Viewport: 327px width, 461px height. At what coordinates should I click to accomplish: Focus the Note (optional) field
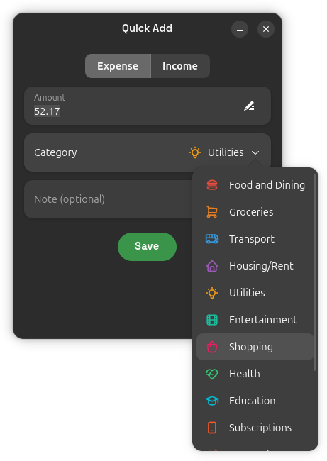click(109, 199)
